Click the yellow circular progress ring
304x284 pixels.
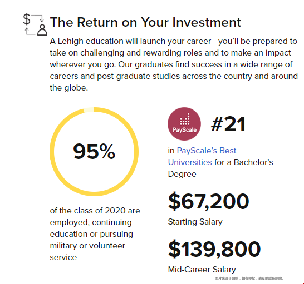94,152
